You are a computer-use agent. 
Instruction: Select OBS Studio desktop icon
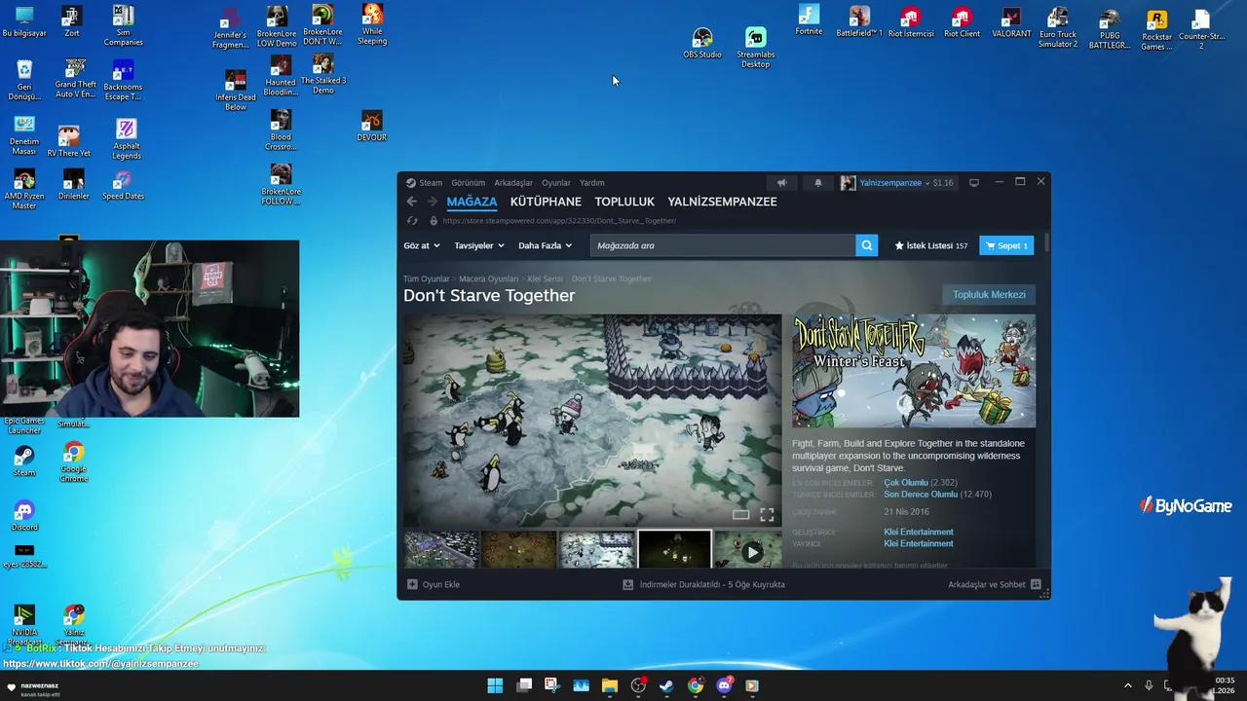point(702,43)
